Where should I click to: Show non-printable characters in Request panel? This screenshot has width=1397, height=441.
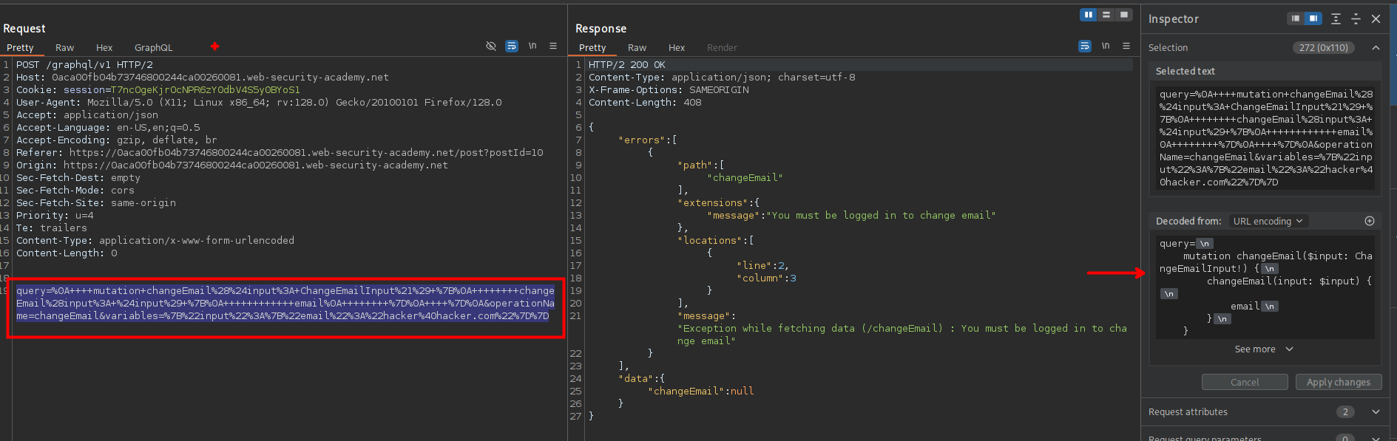click(x=532, y=46)
